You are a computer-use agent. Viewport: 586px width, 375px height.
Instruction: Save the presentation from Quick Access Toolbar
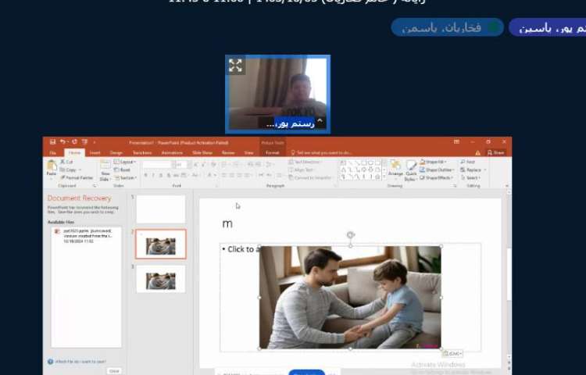pyautogui.click(x=52, y=142)
